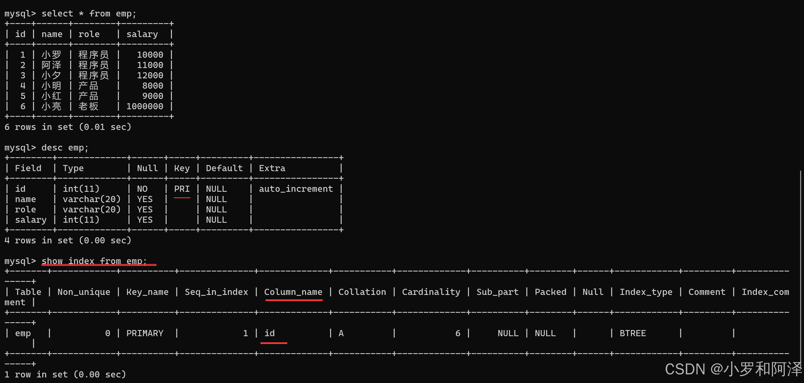Click the 'varchar(20)' type in name row
The width and height of the screenshot is (804, 383).
(92, 199)
